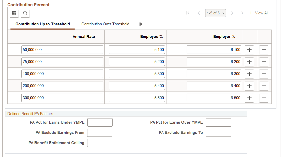Add a row below the 50,000.000 entry
This screenshot has width=284, height=159.
click(249, 50)
